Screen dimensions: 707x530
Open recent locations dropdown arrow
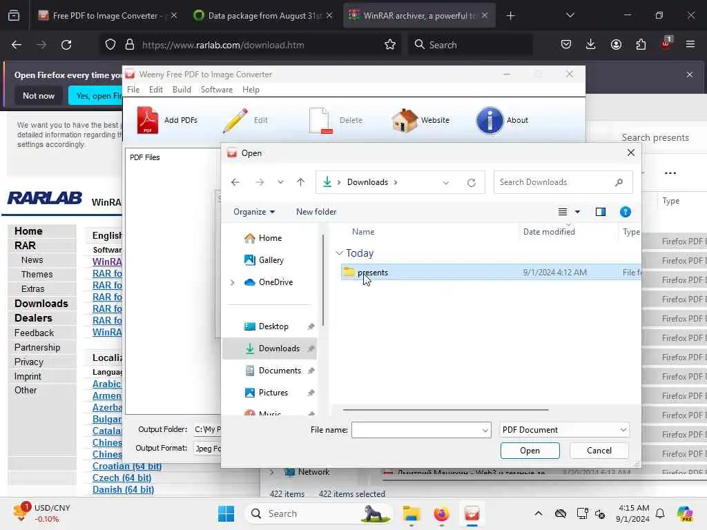(x=280, y=182)
